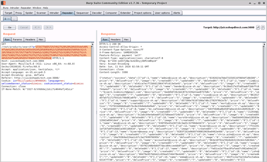Select the Repeater tool tab

67,13
